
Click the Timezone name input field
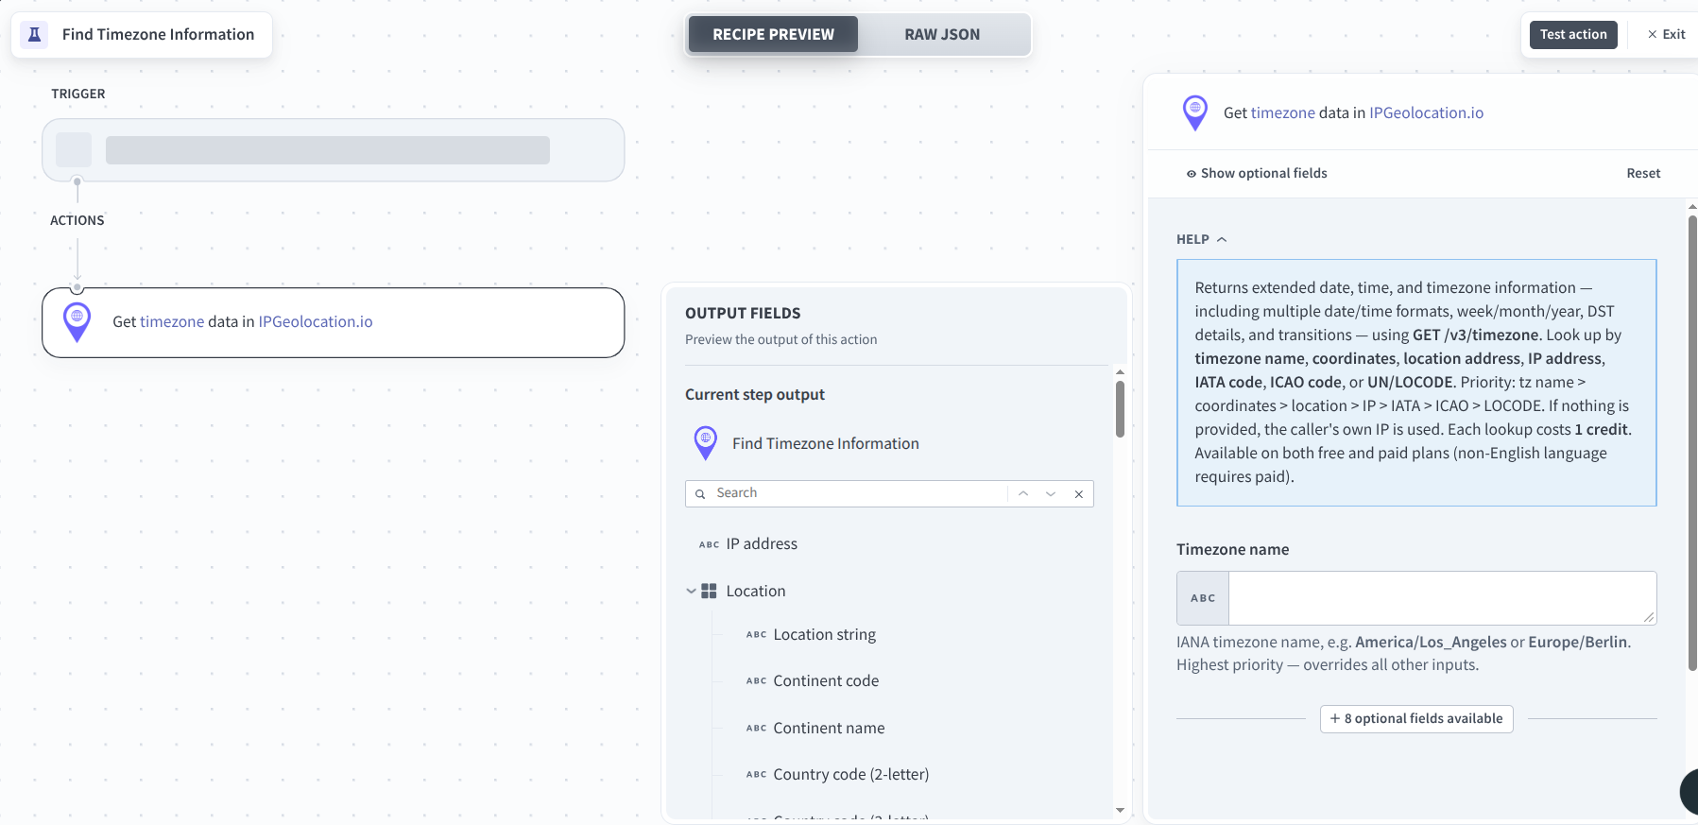[x=1442, y=598]
